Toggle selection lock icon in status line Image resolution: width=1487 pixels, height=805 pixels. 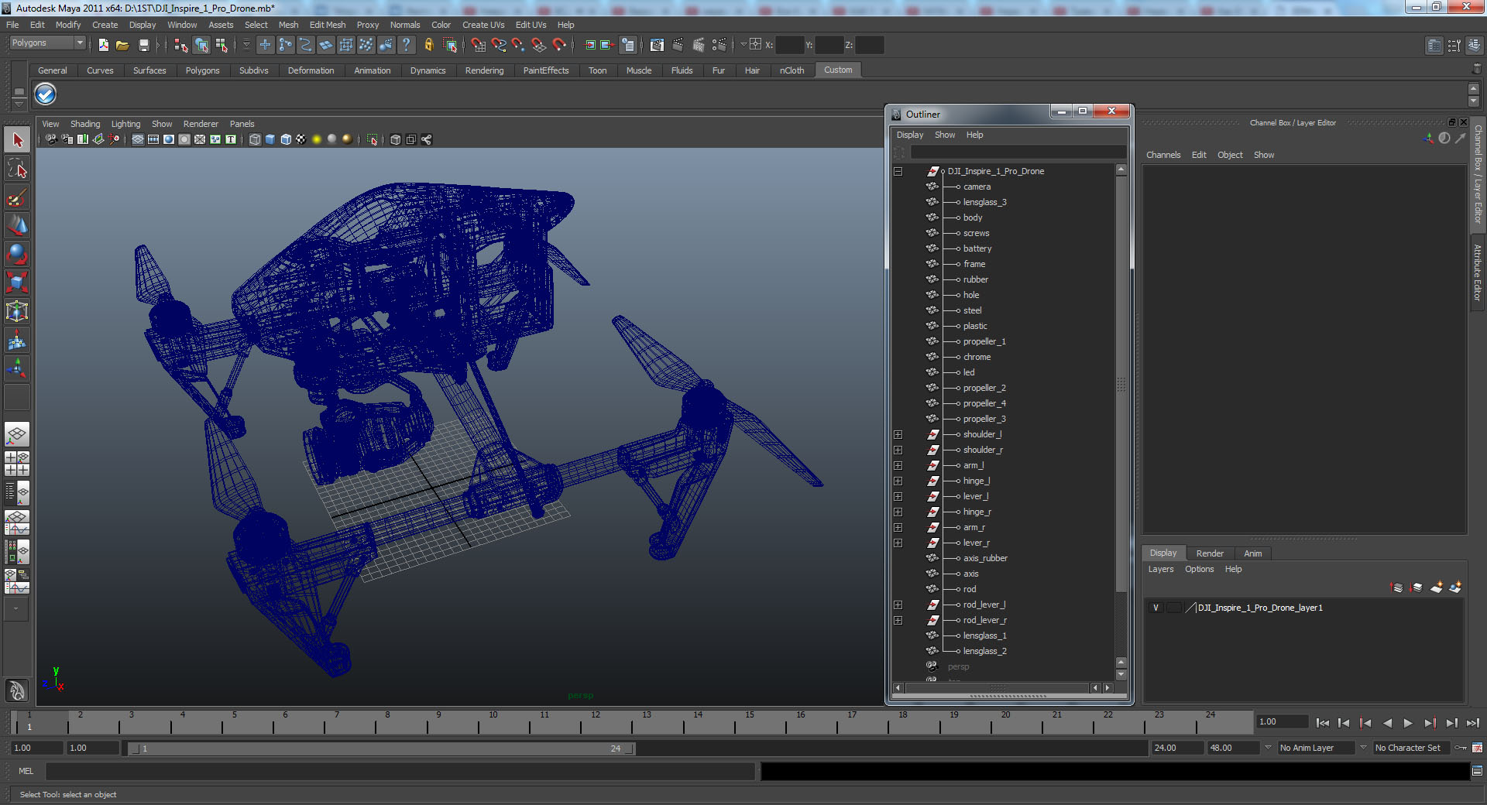428,45
